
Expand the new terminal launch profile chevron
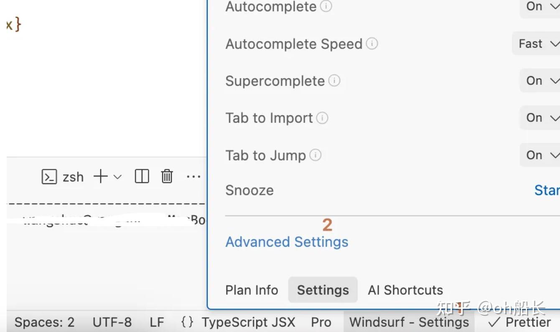(x=118, y=177)
